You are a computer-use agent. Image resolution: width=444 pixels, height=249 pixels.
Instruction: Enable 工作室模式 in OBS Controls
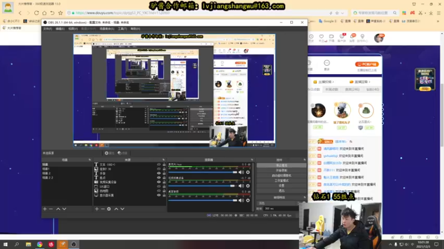[x=281, y=181]
